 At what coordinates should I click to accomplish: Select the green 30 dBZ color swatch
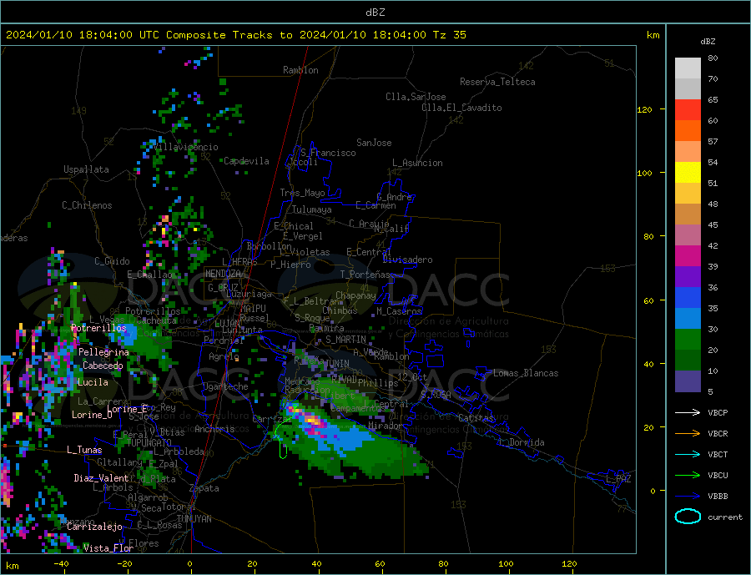[x=688, y=340]
